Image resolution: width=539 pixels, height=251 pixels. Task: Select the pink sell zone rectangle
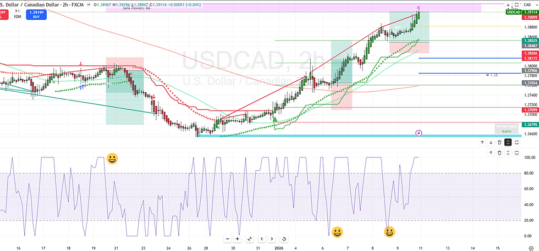[x=293, y=8]
